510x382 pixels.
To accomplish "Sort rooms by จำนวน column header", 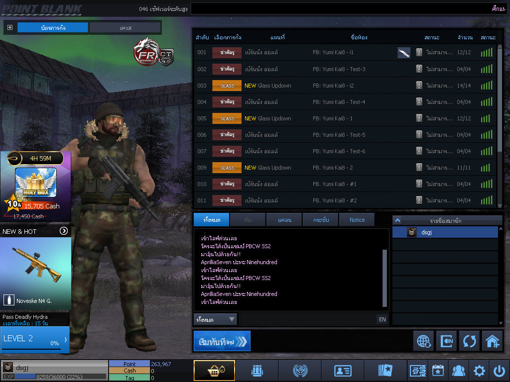I will point(465,37).
